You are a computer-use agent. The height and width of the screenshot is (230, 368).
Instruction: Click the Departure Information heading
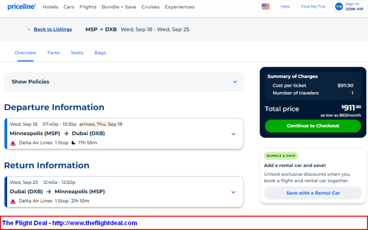coord(54,108)
